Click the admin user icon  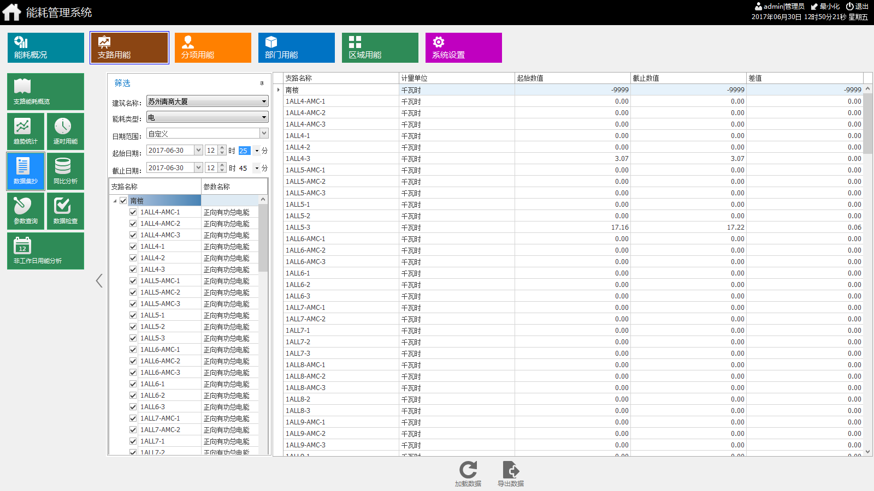click(758, 7)
